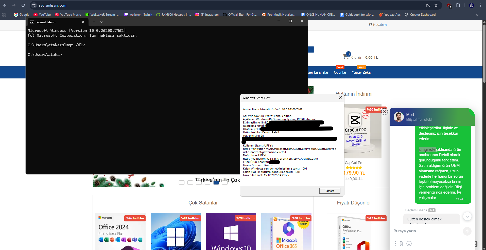The height and width of the screenshot is (250, 486).
Task: Open the Pop Müzik Notaları bookmark
Action: [279, 15]
